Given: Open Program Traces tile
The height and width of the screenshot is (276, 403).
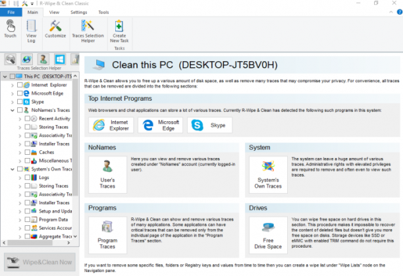Looking at the screenshot, I should pyautogui.click(x=107, y=235).
